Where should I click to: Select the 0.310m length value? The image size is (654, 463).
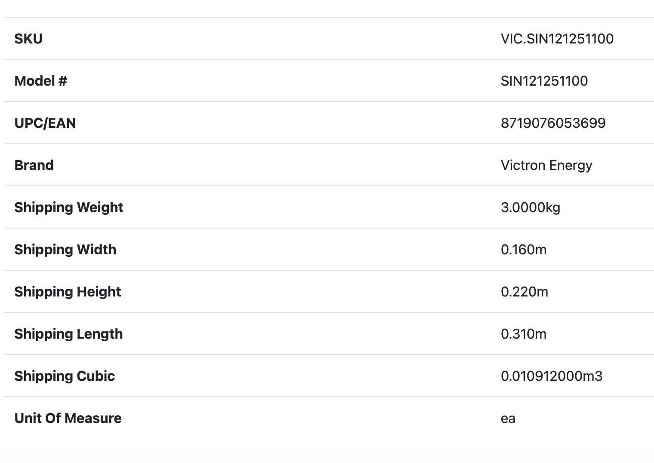[x=524, y=334]
